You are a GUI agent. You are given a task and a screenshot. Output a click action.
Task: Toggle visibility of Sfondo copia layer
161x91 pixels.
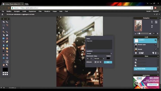155,45
